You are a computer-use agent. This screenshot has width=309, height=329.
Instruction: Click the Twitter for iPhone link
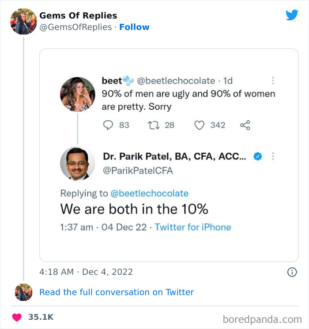pos(193,227)
